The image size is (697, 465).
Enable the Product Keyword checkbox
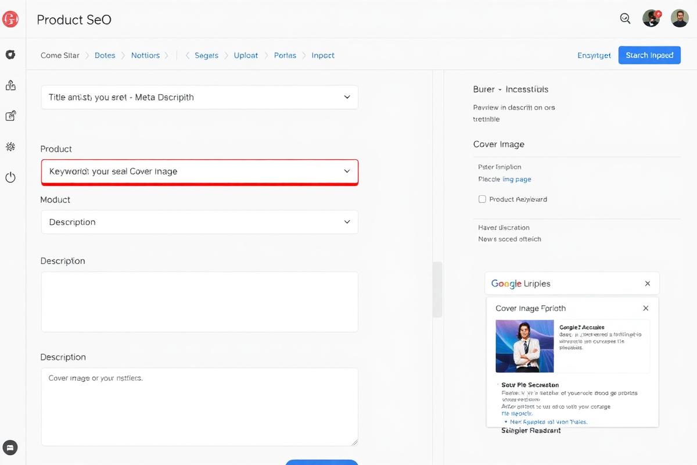[x=482, y=199]
